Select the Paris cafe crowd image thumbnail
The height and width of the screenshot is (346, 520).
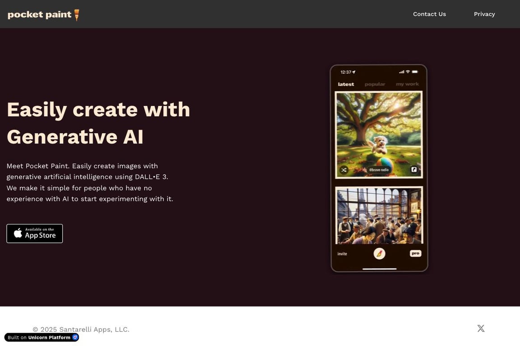coord(379,215)
